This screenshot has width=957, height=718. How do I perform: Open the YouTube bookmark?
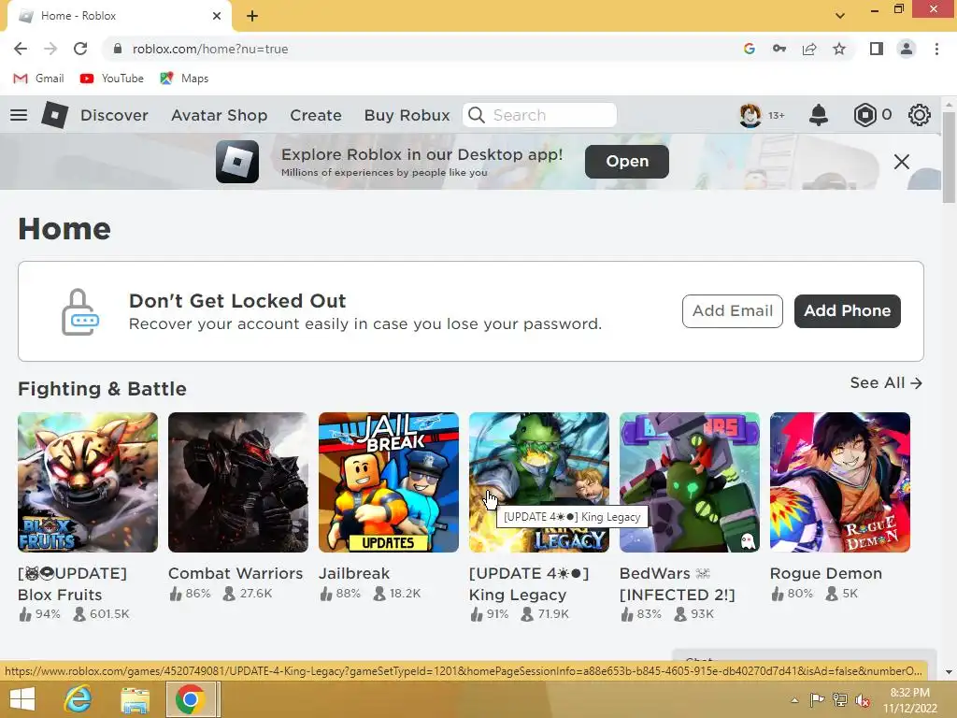[112, 79]
